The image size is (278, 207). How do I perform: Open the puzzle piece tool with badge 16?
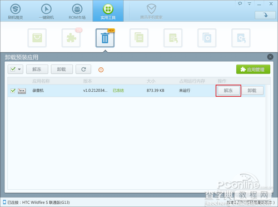coord(71,38)
